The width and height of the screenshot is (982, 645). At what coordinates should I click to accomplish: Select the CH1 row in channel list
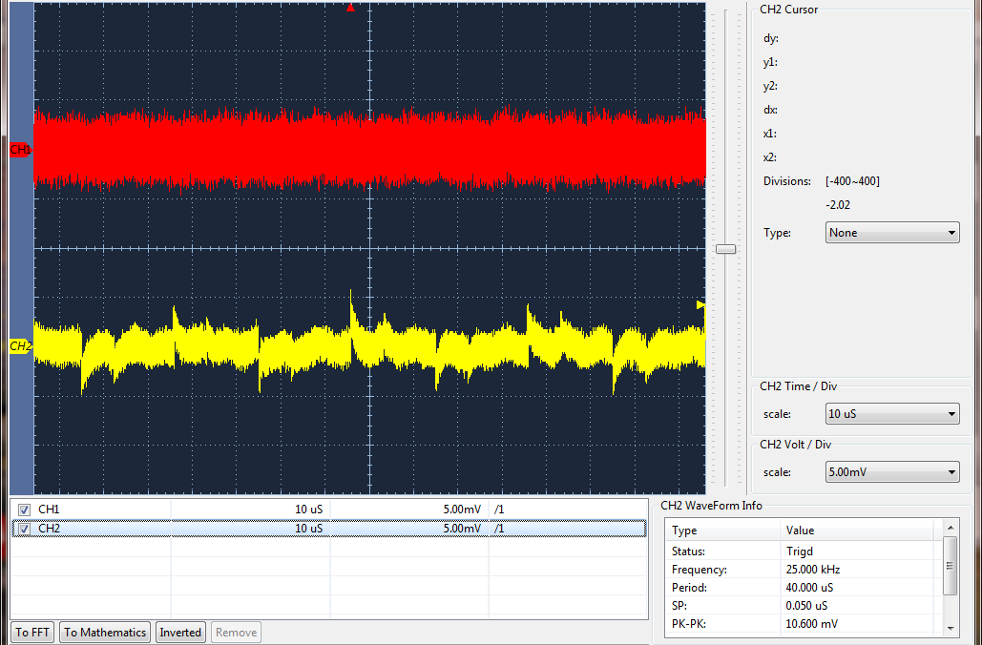click(x=329, y=510)
